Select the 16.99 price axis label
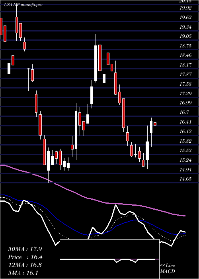The image size is (199, 279). tap(186, 103)
